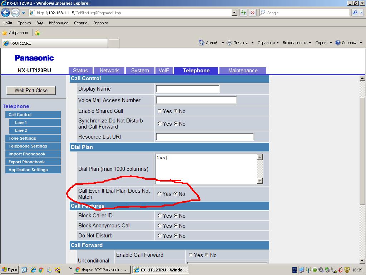
Task: Open the Application Settings sidebar link
Action: click(x=33, y=170)
